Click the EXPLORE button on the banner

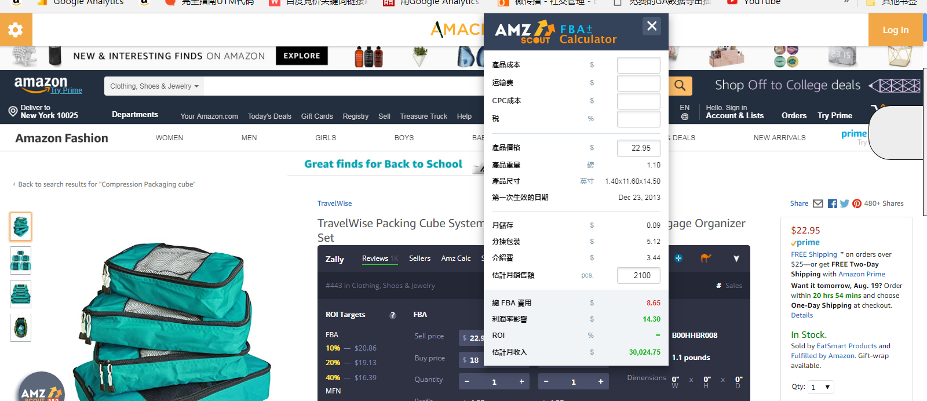pos(302,56)
